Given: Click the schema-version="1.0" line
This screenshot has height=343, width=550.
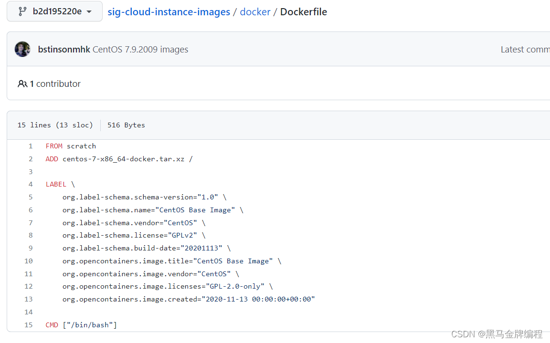Looking at the screenshot, I should [x=145, y=197].
